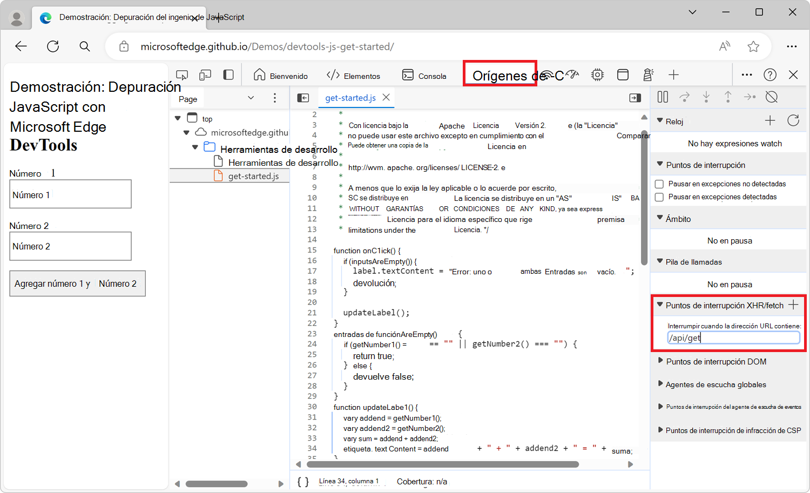Switch to the Elementos tab
The height and width of the screenshot is (493, 810).
pos(354,76)
